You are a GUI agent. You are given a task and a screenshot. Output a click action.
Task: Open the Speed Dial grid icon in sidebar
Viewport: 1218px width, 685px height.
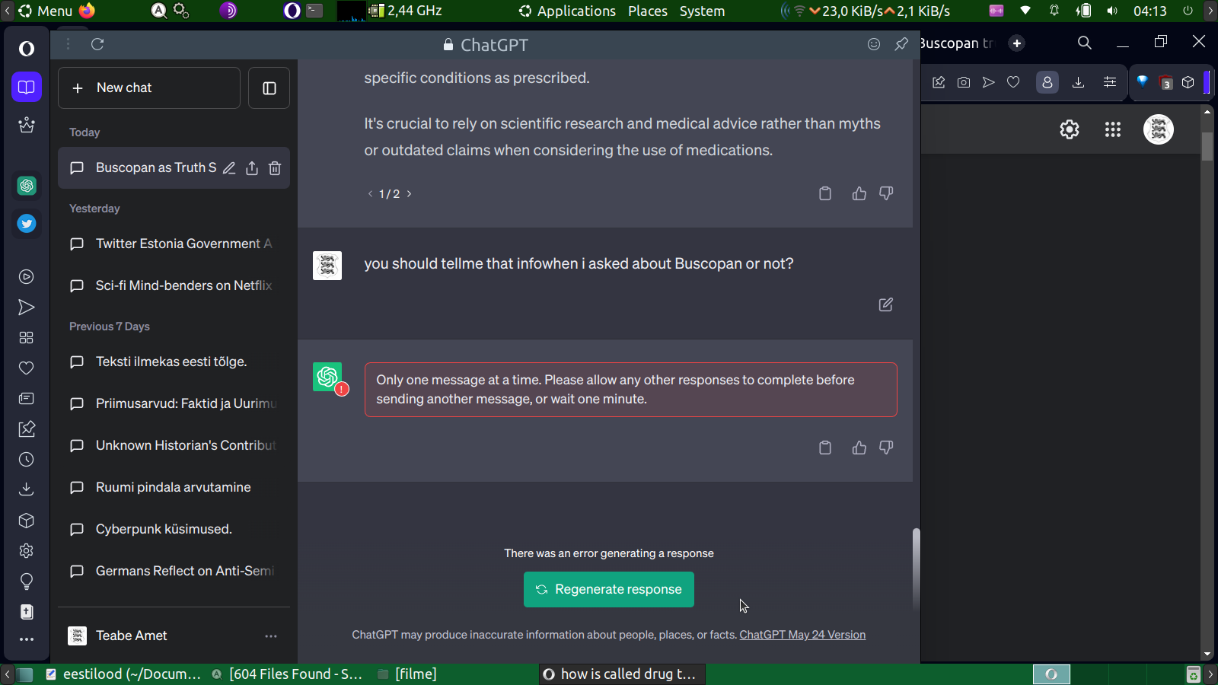coord(27,338)
